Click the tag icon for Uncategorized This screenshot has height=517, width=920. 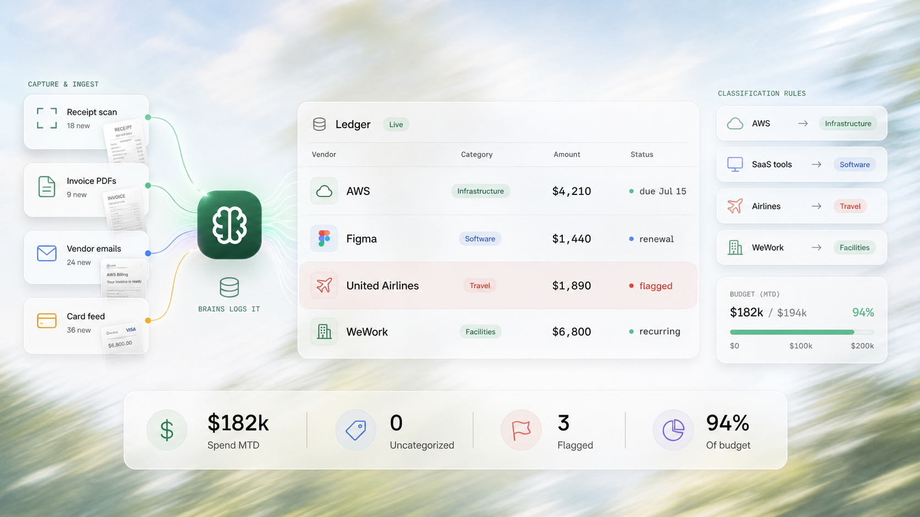pyautogui.click(x=355, y=430)
